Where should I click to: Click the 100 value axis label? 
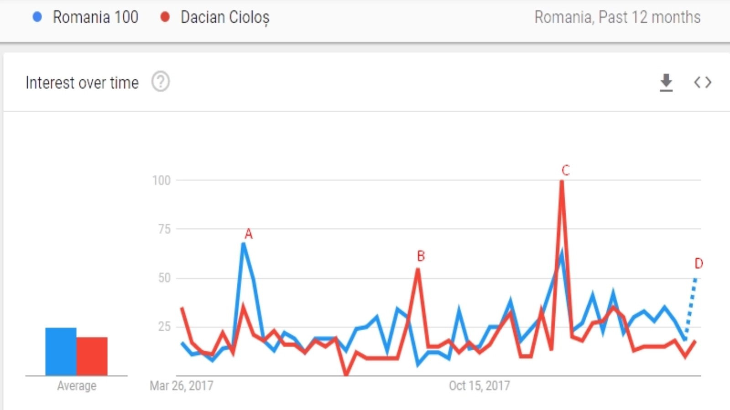[x=162, y=180]
